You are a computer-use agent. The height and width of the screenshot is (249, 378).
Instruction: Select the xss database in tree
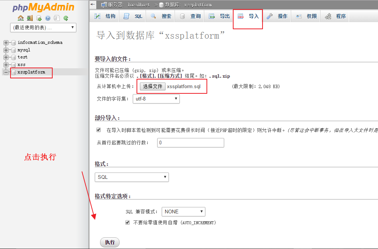tap(21, 64)
